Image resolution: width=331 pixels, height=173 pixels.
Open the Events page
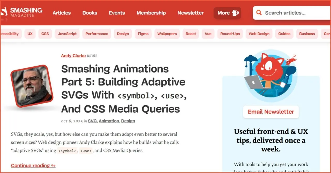[117, 13]
